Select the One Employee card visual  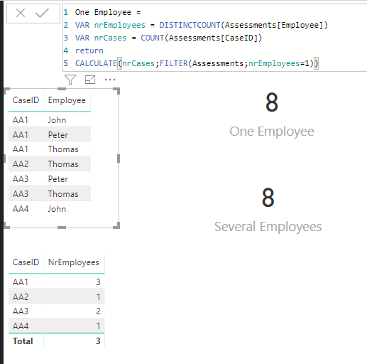[272, 115]
